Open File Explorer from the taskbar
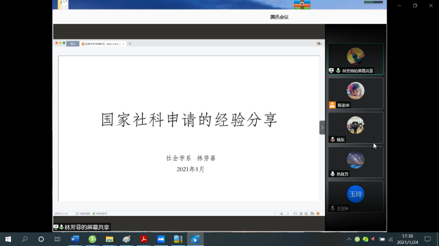The width and height of the screenshot is (439, 246). [x=109, y=239]
